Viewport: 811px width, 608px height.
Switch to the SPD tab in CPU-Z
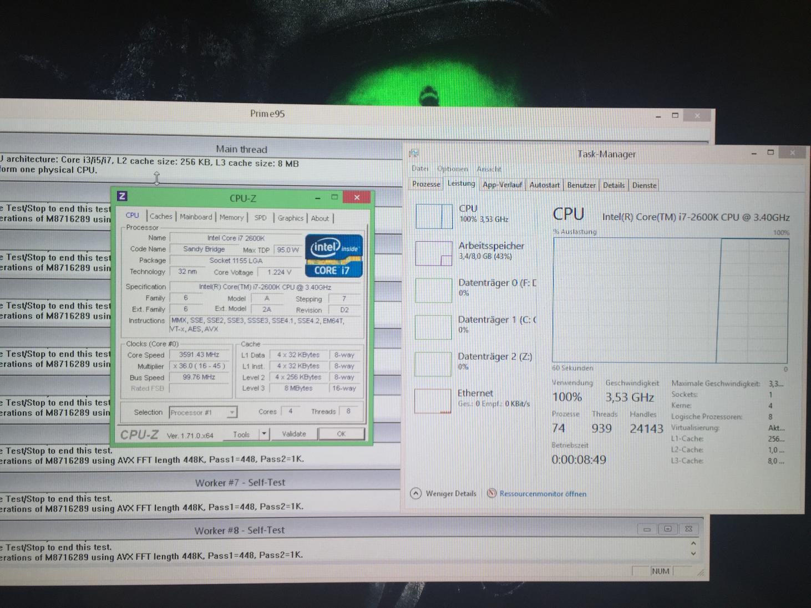coord(260,218)
